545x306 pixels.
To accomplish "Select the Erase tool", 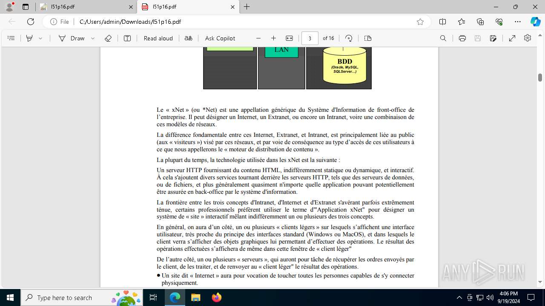I will pos(108,38).
